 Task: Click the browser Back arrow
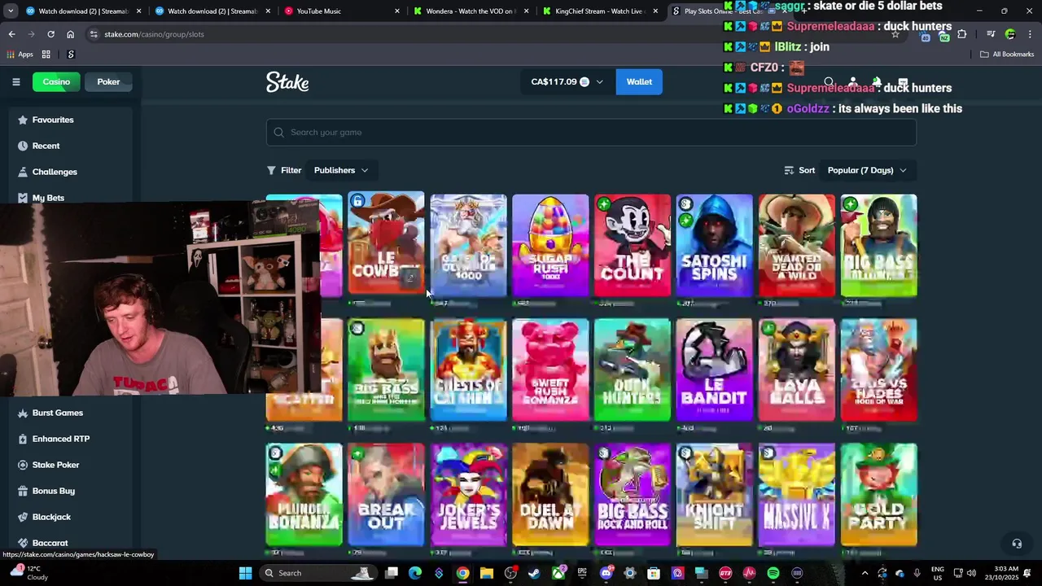pos(11,34)
